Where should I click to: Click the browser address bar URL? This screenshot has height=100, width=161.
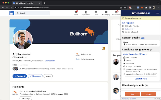click(33, 7)
